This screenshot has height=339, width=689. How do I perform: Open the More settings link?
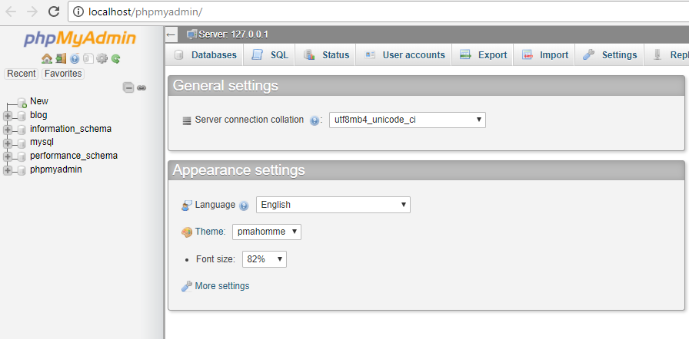pyautogui.click(x=222, y=286)
